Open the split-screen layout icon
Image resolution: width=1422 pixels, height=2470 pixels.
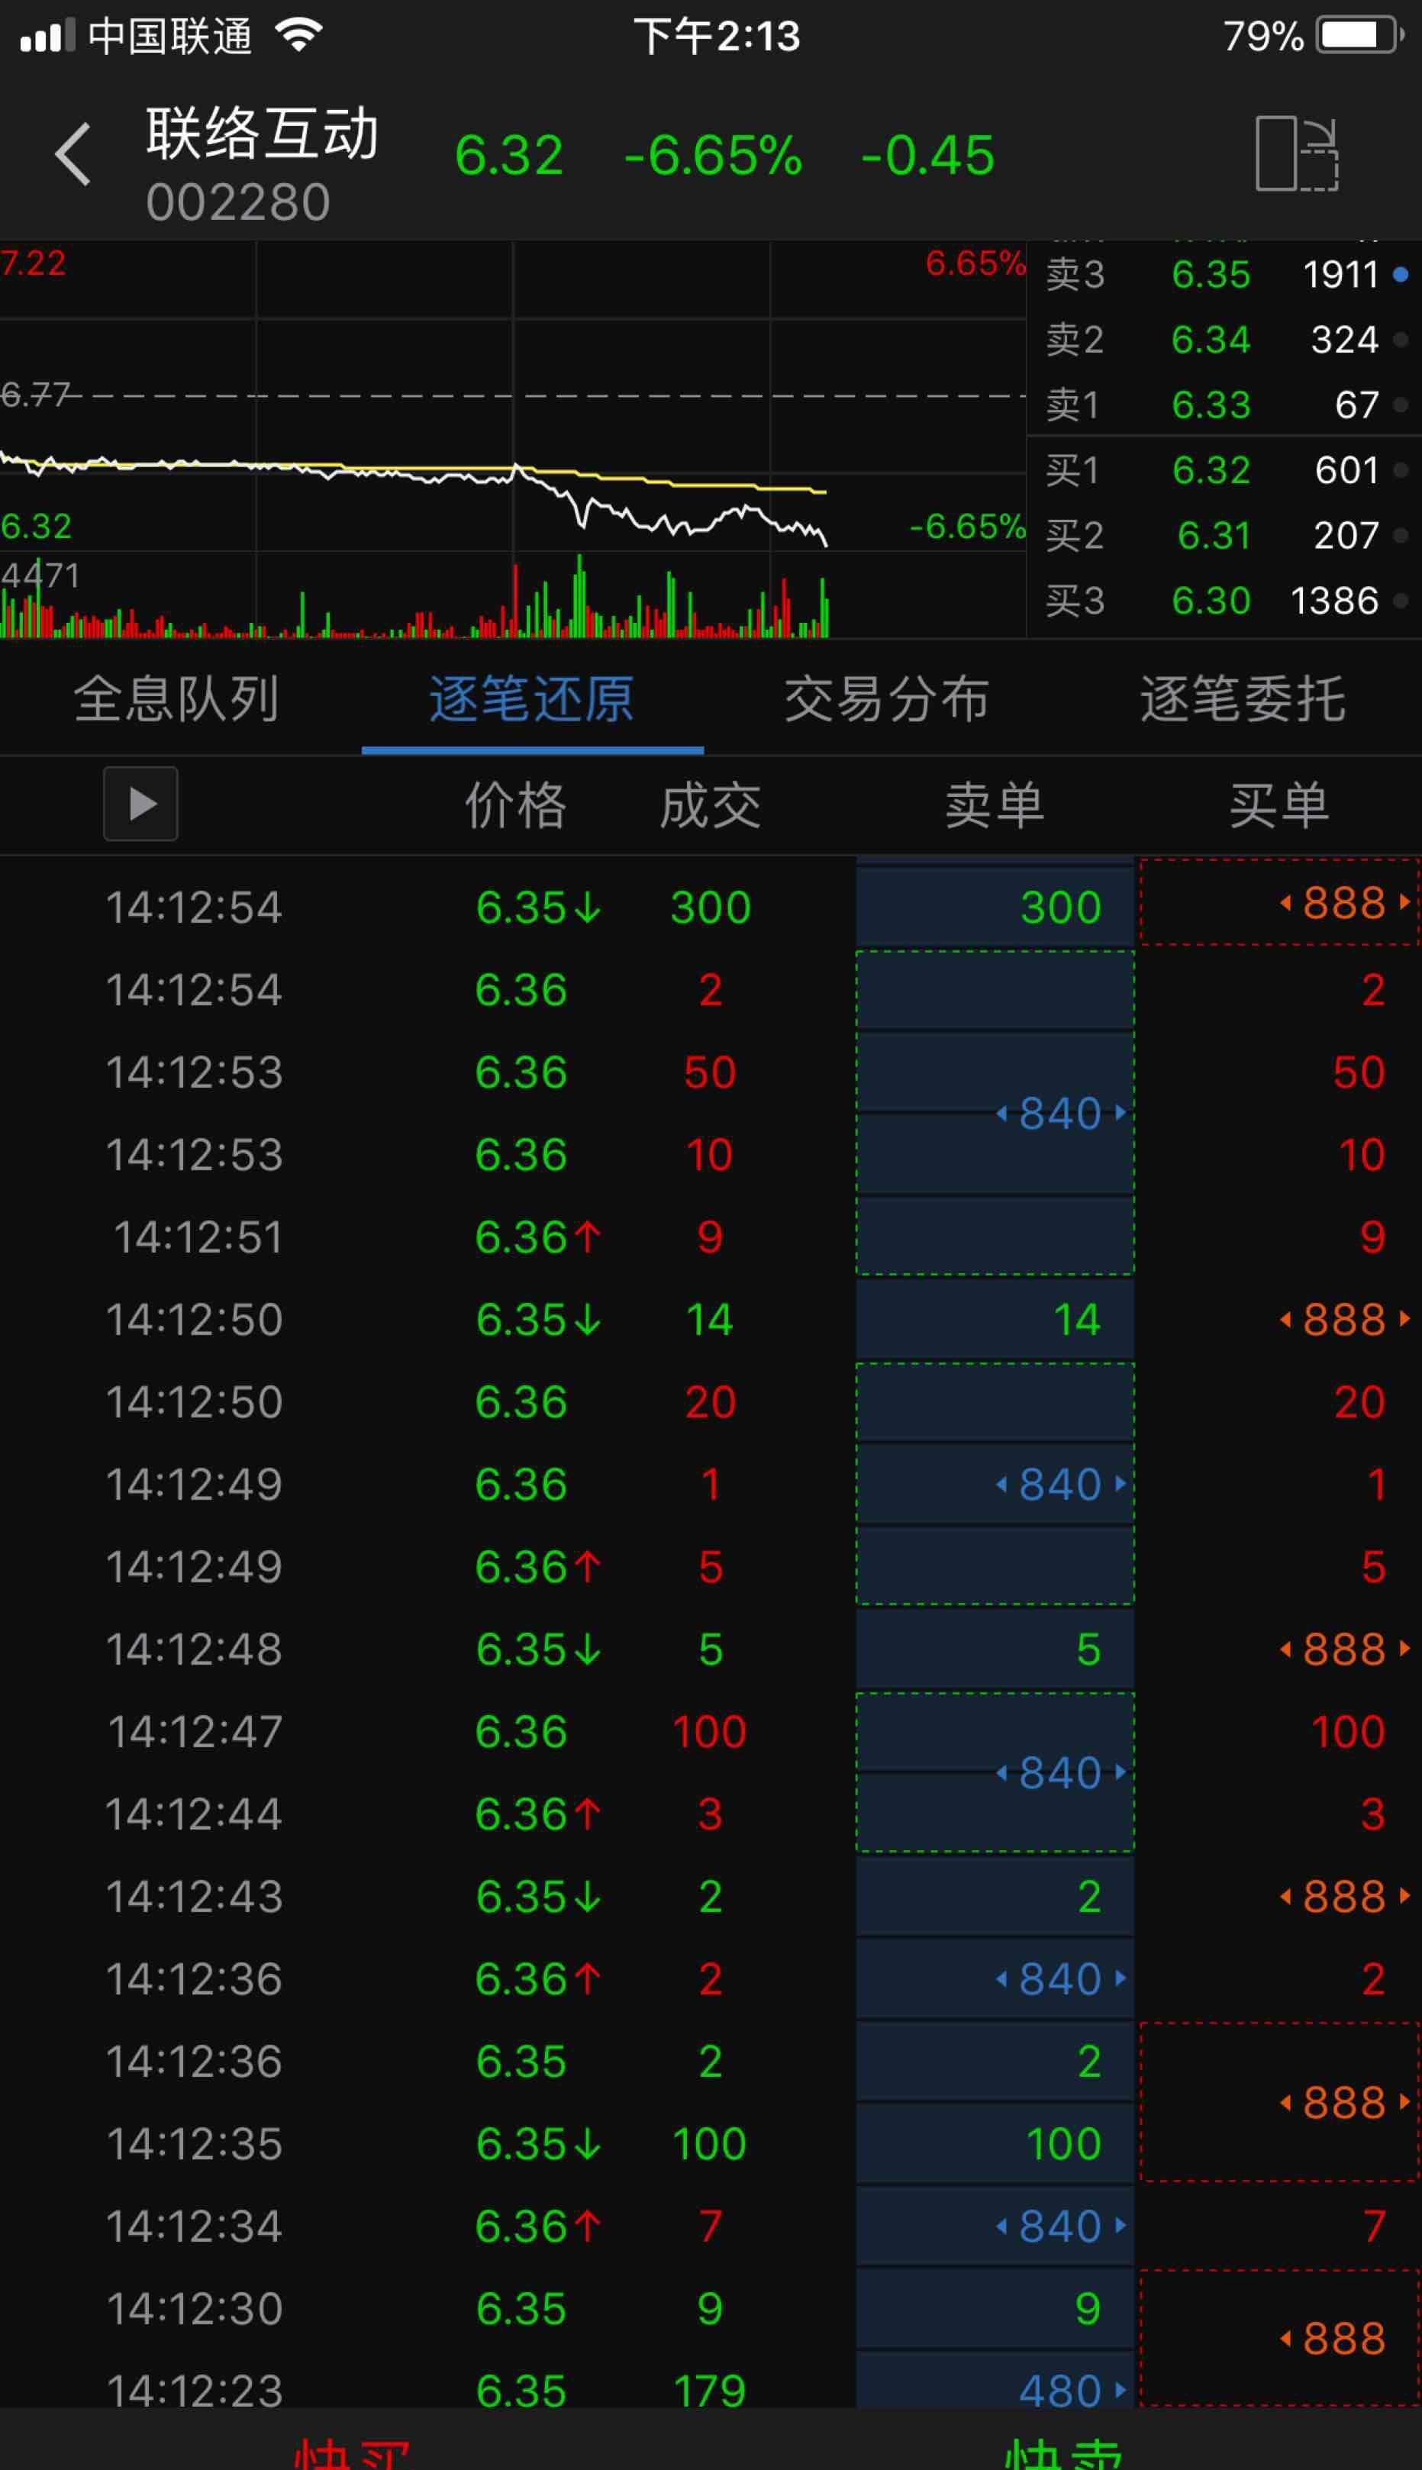click(x=1296, y=153)
